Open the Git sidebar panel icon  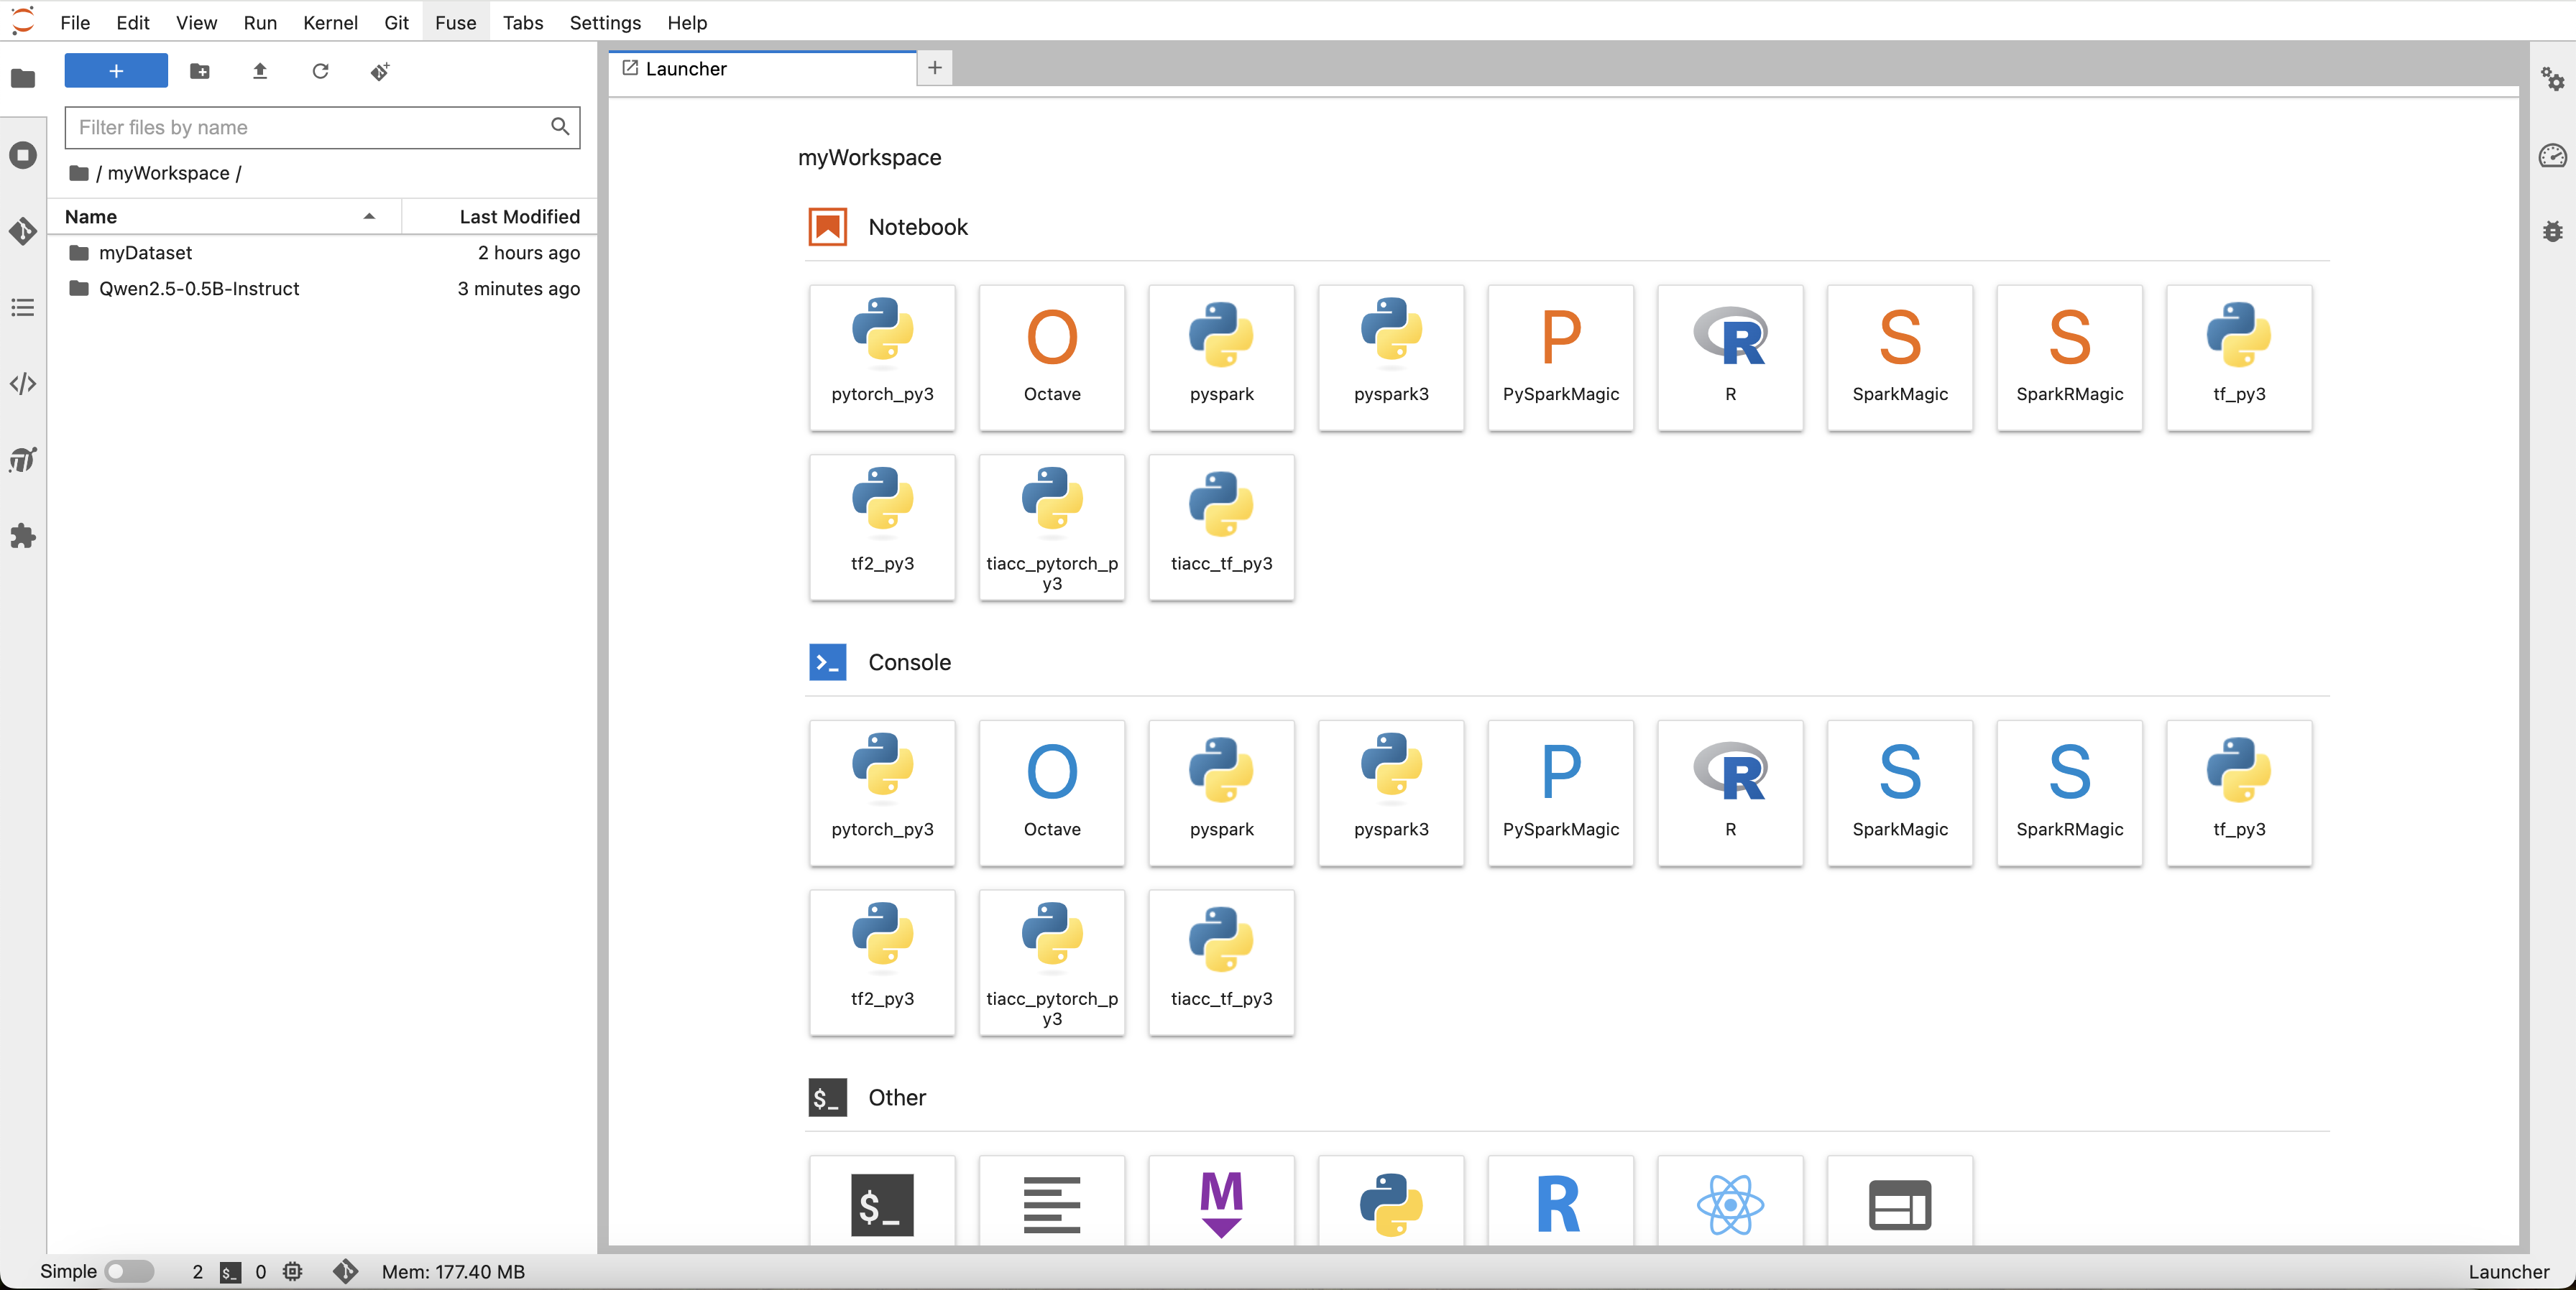23,231
